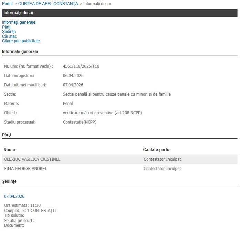Open the Căi atac navigation link
The width and height of the screenshot is (242, 233).
coord(9,36)
